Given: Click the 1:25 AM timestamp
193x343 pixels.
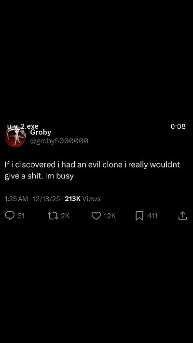Looking at the screenshot, I should click(16, 199).
